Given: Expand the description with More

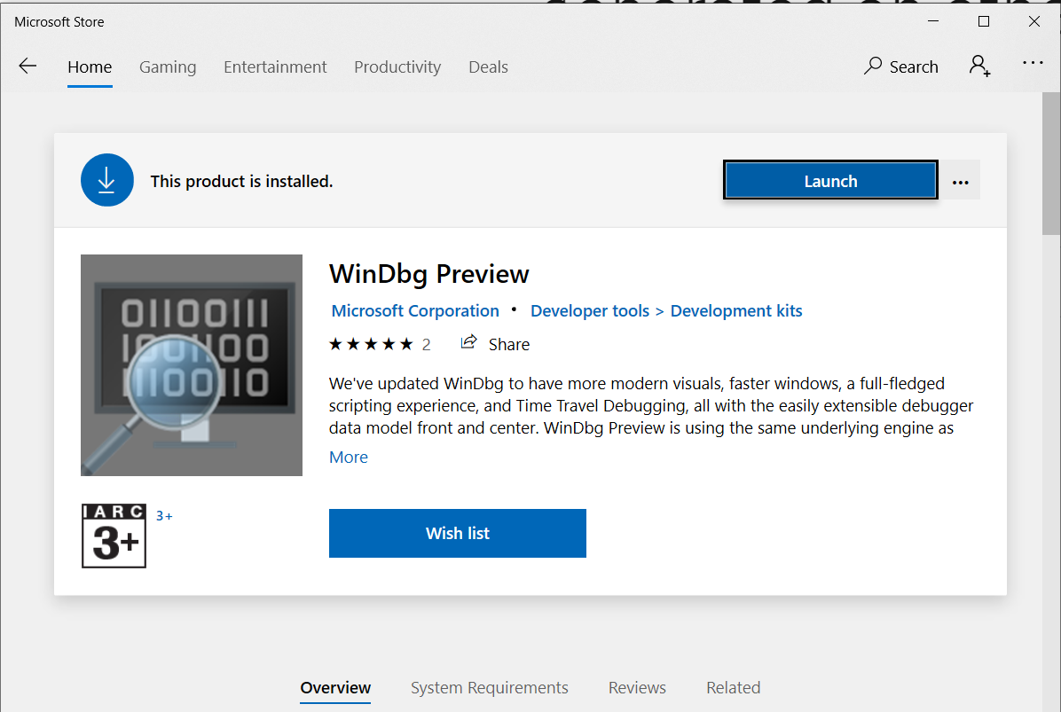Looking at the screenshot, I should pos(348,458).
